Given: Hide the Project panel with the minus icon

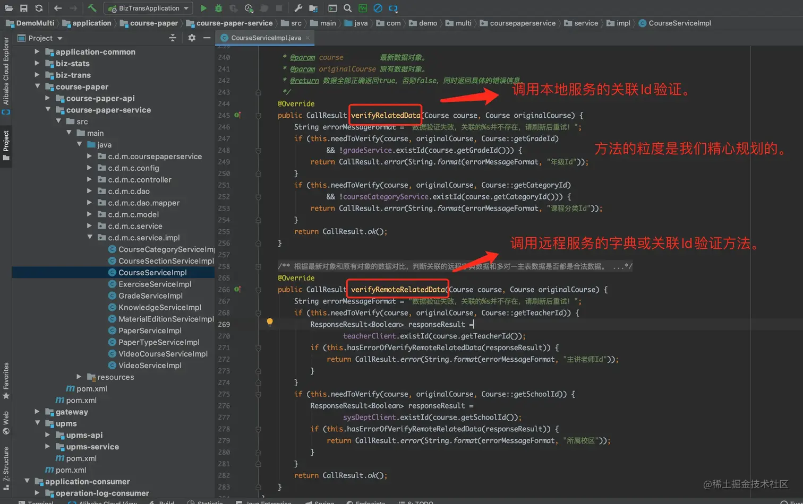Looking at the screenshot, I should pos(207,38).
